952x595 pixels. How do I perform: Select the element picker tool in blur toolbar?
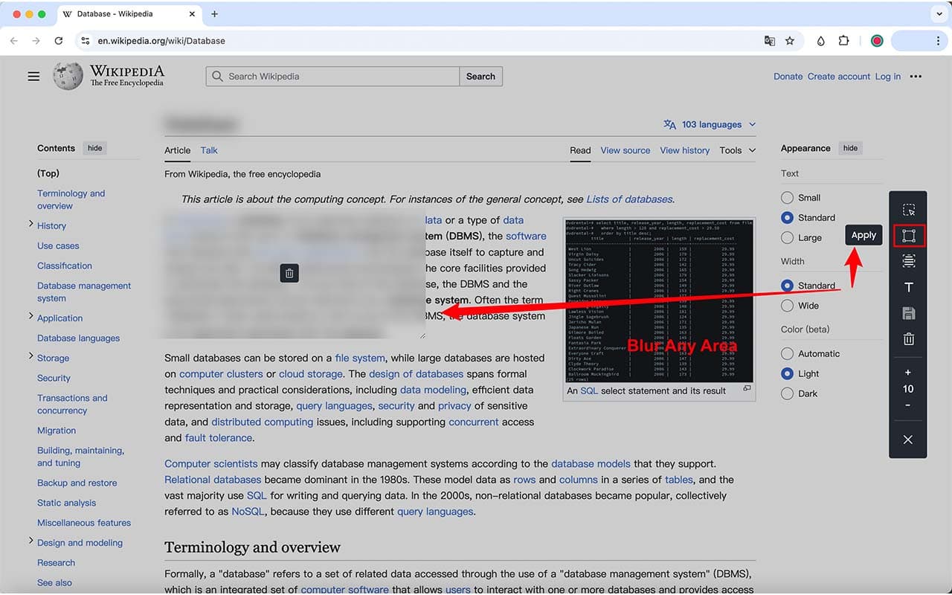pos(908,210)
